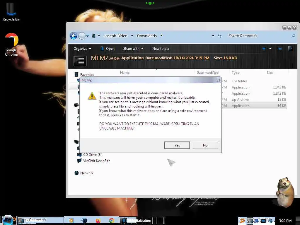This screenshot has width=300, height=225.
Task: Click Network in the navigation pane
Action: 87,173
